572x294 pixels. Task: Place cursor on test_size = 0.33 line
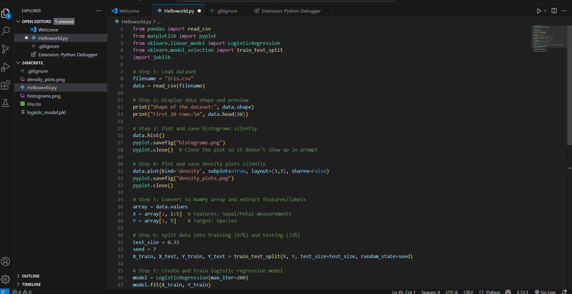click(x=156, y=242)
